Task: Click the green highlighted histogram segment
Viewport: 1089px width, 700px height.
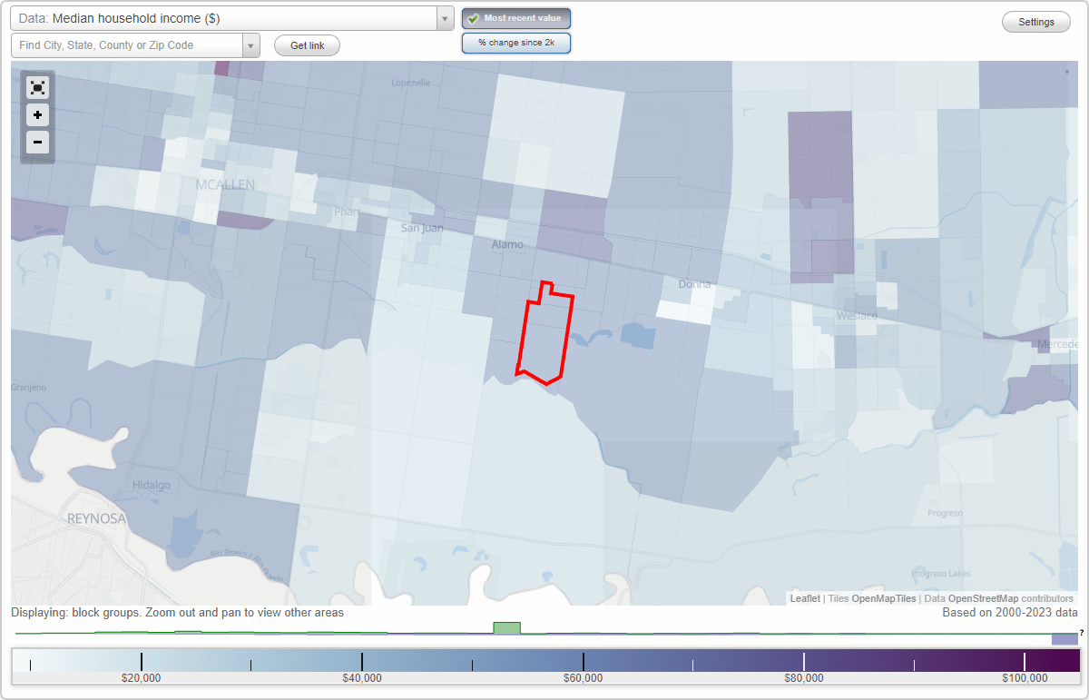Action: [x=506, y=627]
